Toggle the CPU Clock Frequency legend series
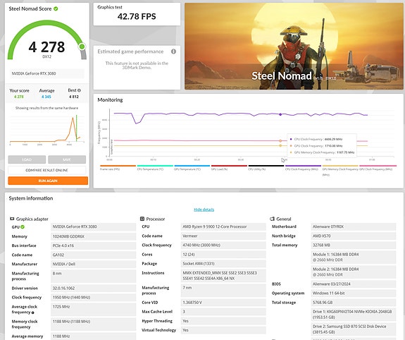This screenshot has width=405, height=340. [x=304, y=167]
